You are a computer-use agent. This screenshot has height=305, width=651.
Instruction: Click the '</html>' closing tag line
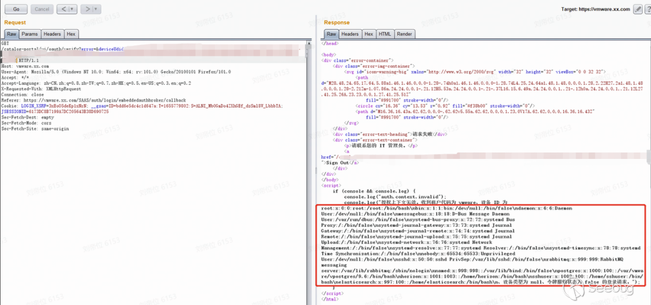tap(330, 298)
